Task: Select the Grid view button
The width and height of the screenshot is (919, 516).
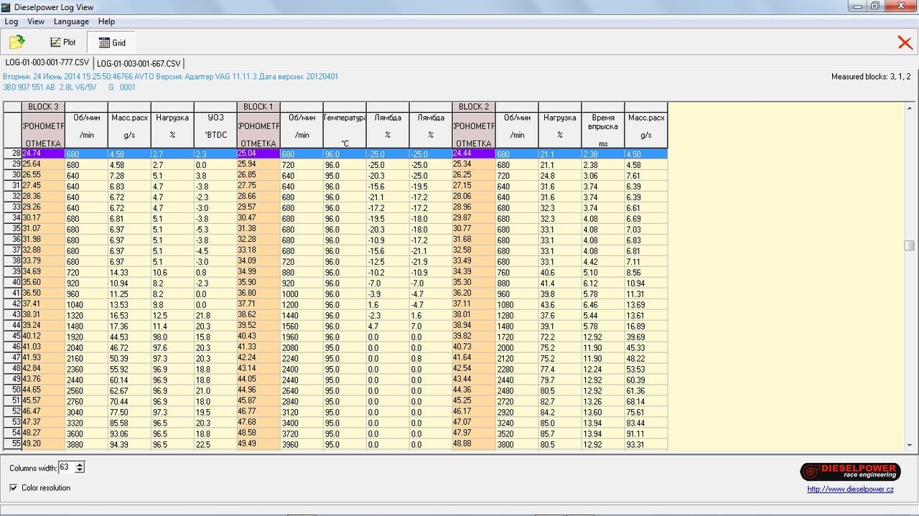Action: pyautogui.click(x=111, y=42)
